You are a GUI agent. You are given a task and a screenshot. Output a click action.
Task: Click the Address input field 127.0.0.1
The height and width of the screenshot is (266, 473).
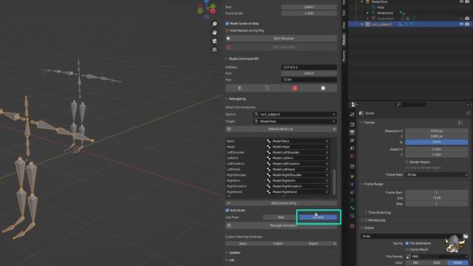coord(309,67)
